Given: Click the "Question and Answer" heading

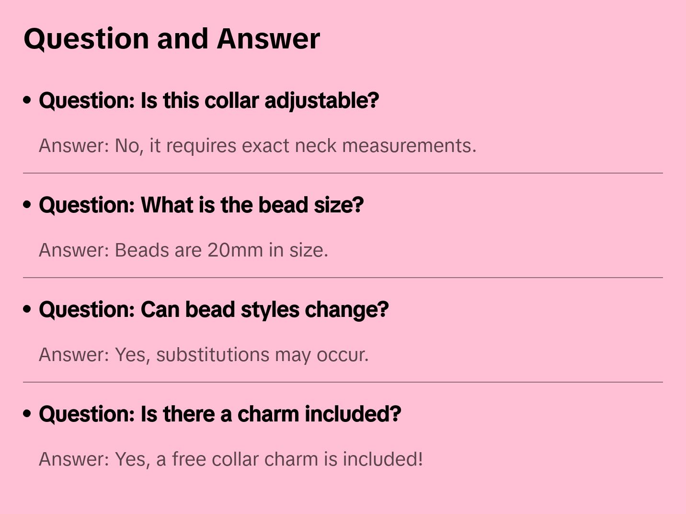Looking at the screenshot, I should (x=171, y=38).
